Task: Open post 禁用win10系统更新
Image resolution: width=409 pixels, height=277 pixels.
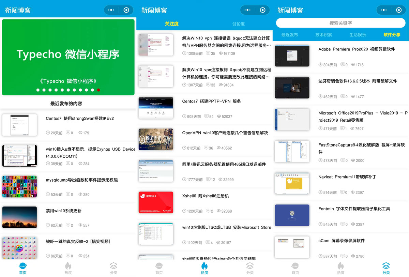Action: (x=64, y=211)
